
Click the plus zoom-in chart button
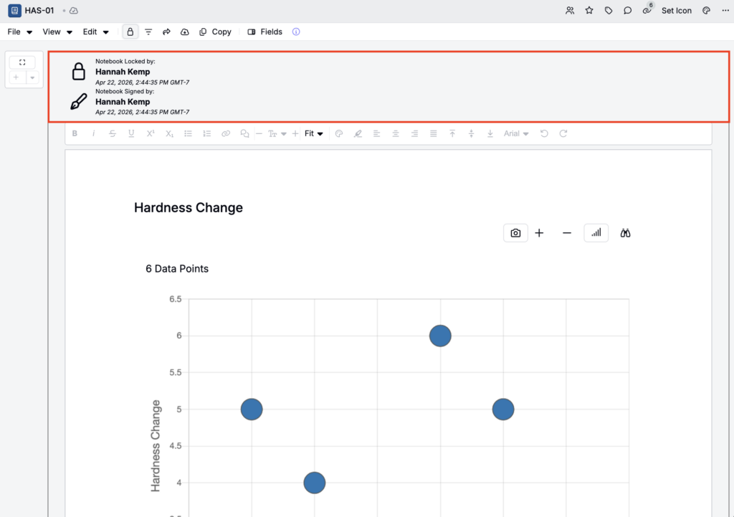[x=539, y=233]
